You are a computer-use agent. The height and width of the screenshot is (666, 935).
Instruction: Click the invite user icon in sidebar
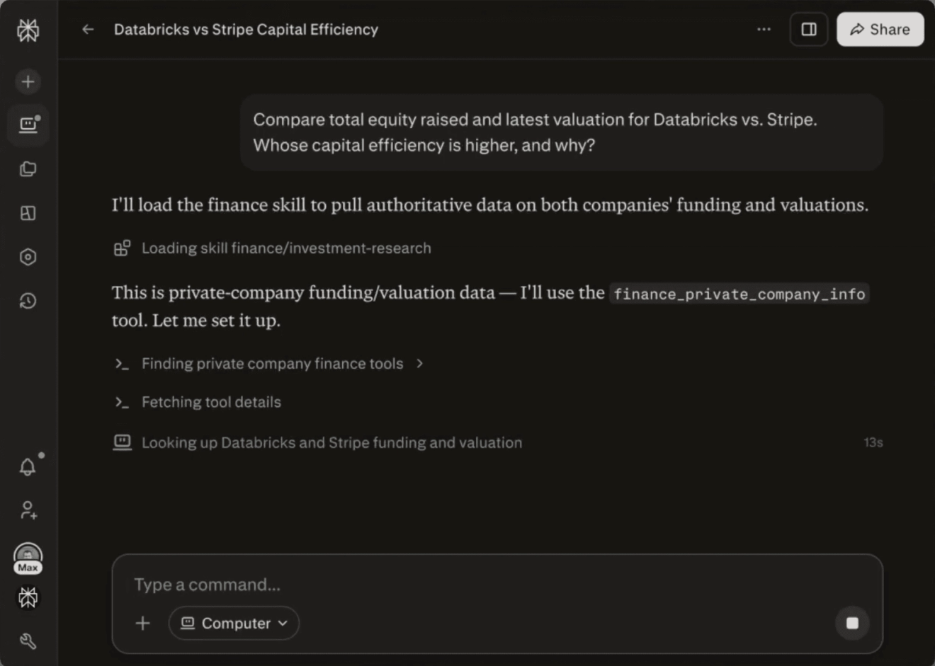28,510
